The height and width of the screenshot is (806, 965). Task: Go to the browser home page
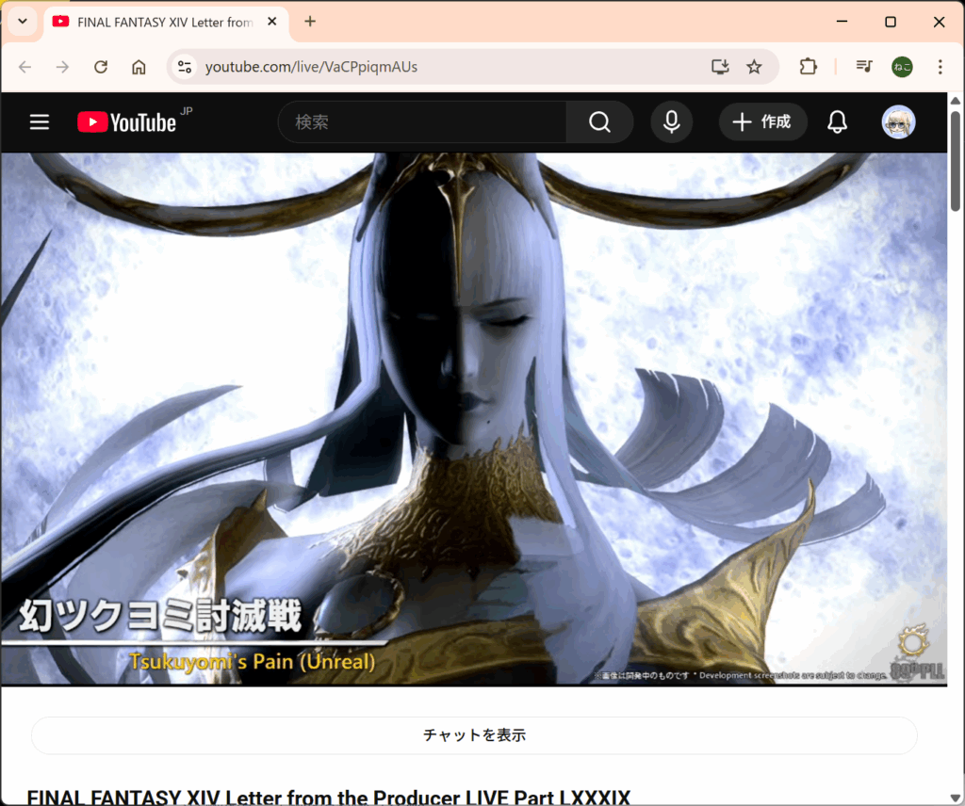pos(139,67)
